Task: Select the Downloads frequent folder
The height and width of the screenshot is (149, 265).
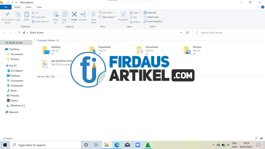Action: (x=100, y=50)
